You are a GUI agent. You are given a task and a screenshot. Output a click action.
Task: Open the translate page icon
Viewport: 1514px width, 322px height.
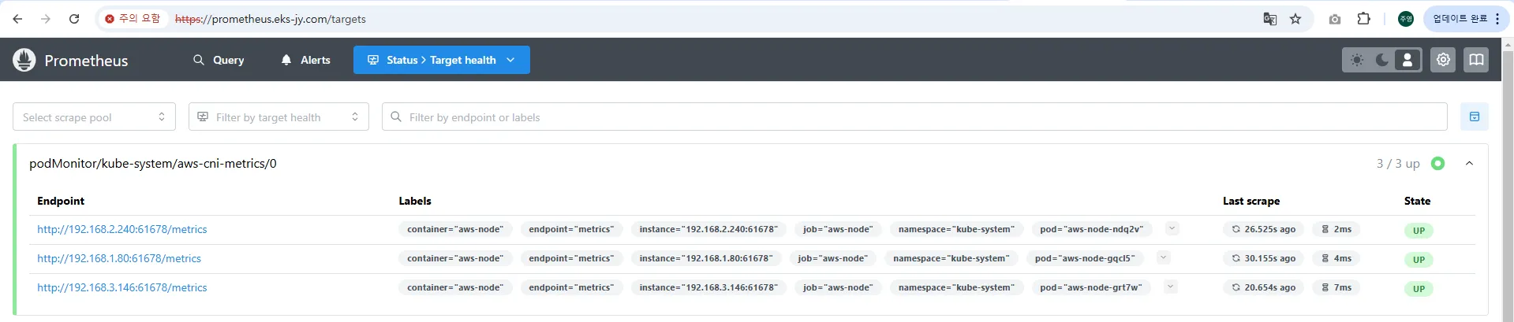[x=1270, y=19]
